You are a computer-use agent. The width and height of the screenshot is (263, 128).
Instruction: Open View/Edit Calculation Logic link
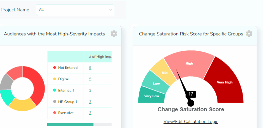(191, 121)
